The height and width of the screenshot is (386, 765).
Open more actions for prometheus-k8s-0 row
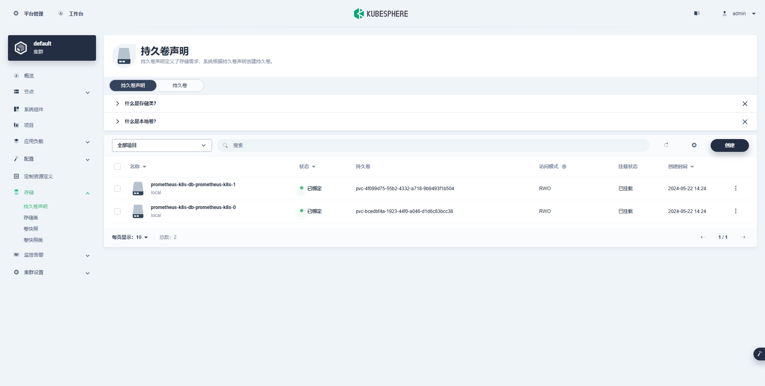pos(735,211)
